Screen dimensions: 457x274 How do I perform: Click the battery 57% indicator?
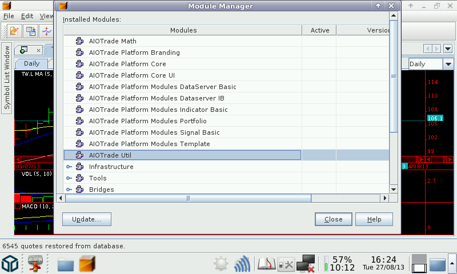coord(339,264)
